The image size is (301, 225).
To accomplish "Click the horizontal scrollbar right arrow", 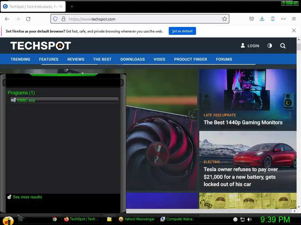I will (x=295, y=211).
